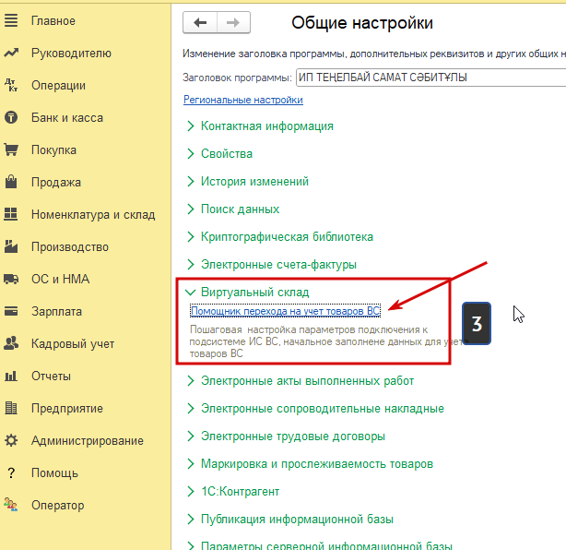Open the Главное section

click(x=53, y=20)
